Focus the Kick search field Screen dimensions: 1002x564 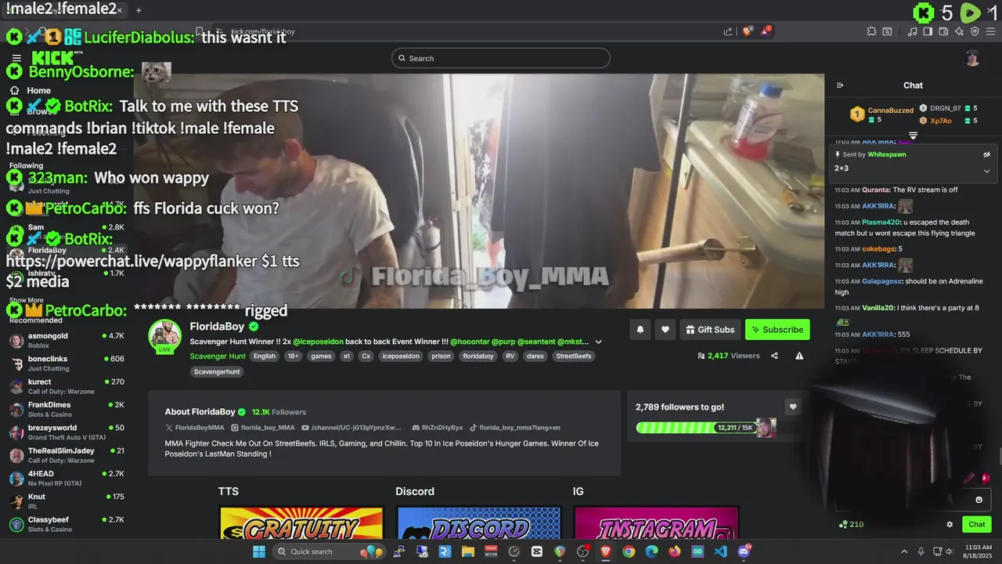[501, 58]
